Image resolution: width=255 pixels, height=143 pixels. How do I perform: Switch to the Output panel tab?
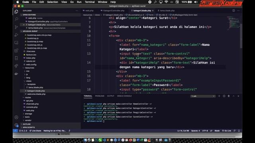(111, 96)
